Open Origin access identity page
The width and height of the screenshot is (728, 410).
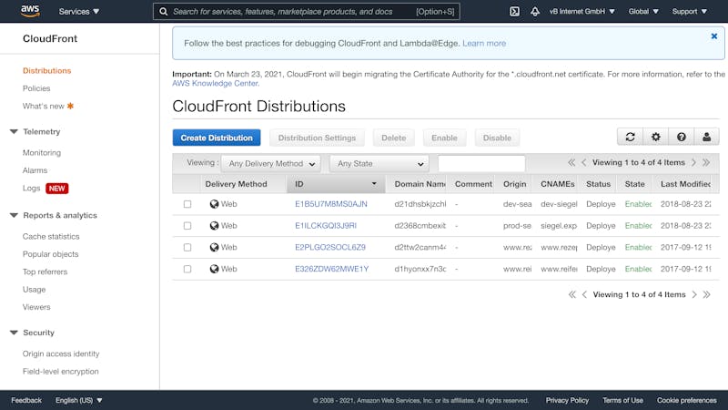[61, 354]
